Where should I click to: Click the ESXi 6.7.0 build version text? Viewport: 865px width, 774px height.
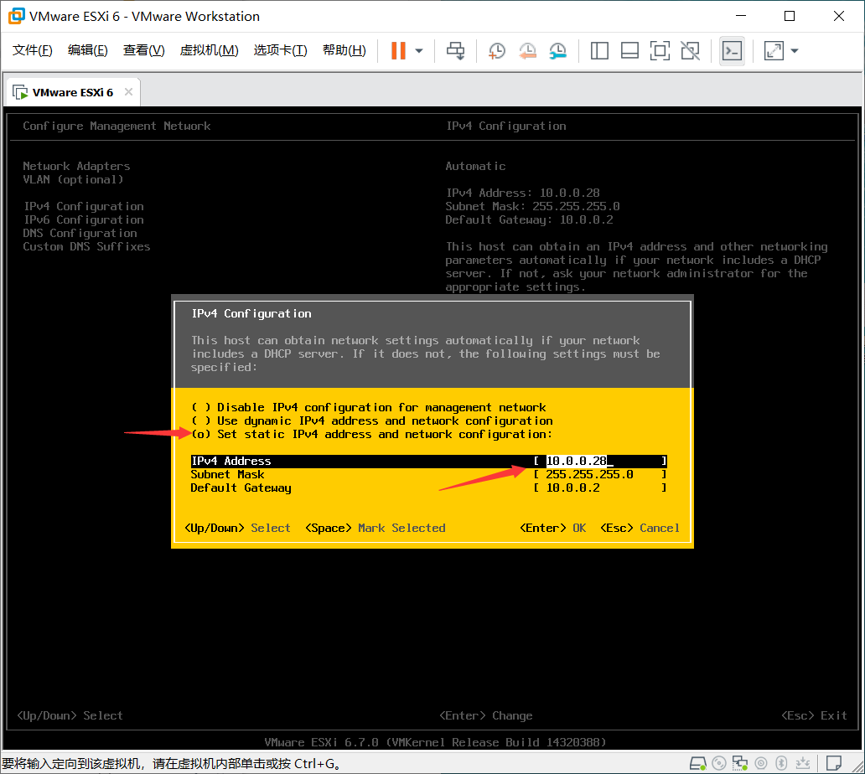pos(435,742)
